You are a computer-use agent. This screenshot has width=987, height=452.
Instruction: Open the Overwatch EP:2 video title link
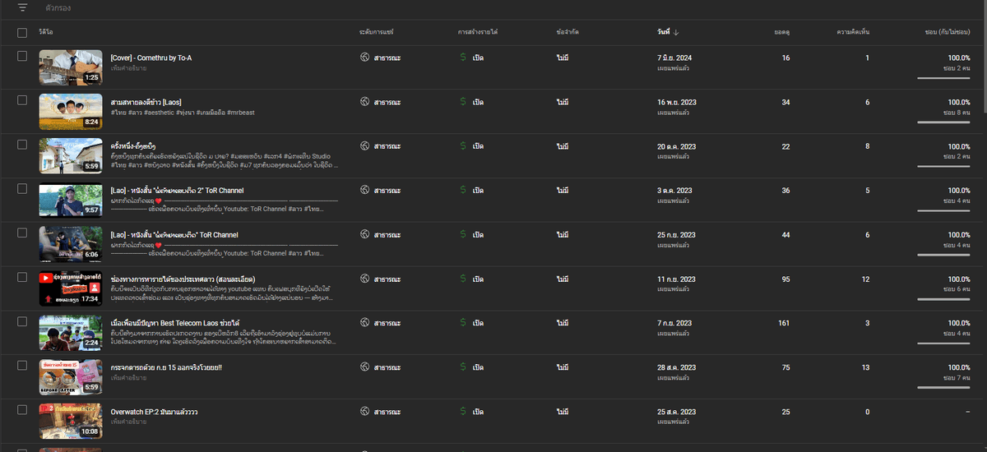(154, 412)
